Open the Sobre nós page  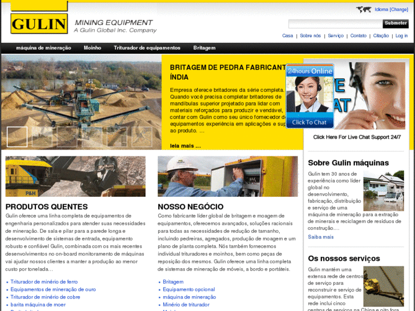tap(310, 36)
